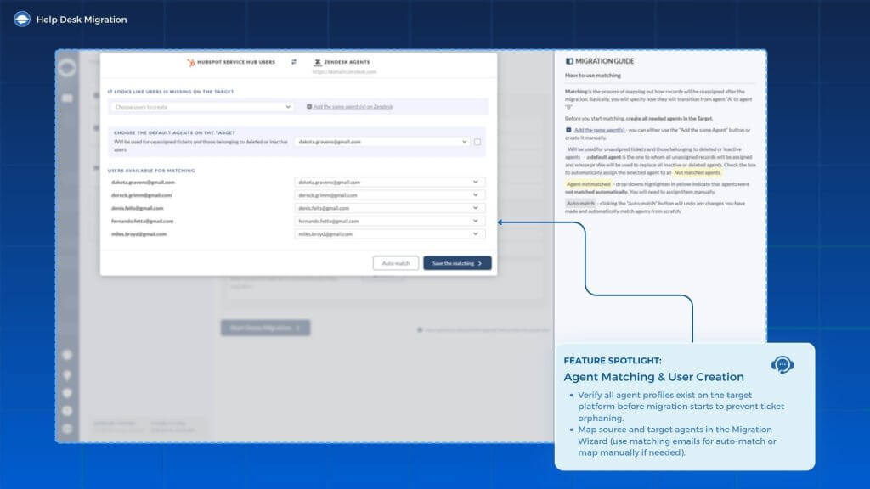Click the gray Auto-match tag in the Migration Guide

pyautogui.click(x=579, y=204)
